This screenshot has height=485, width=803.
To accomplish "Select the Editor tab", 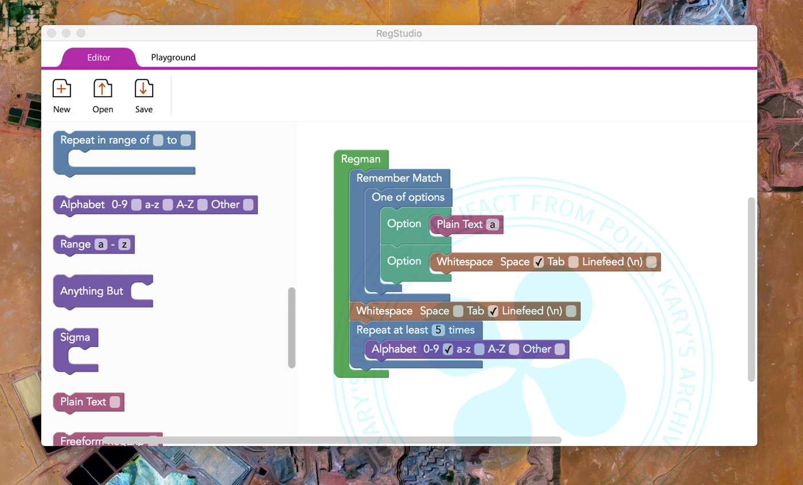I will tap(99, 57).
